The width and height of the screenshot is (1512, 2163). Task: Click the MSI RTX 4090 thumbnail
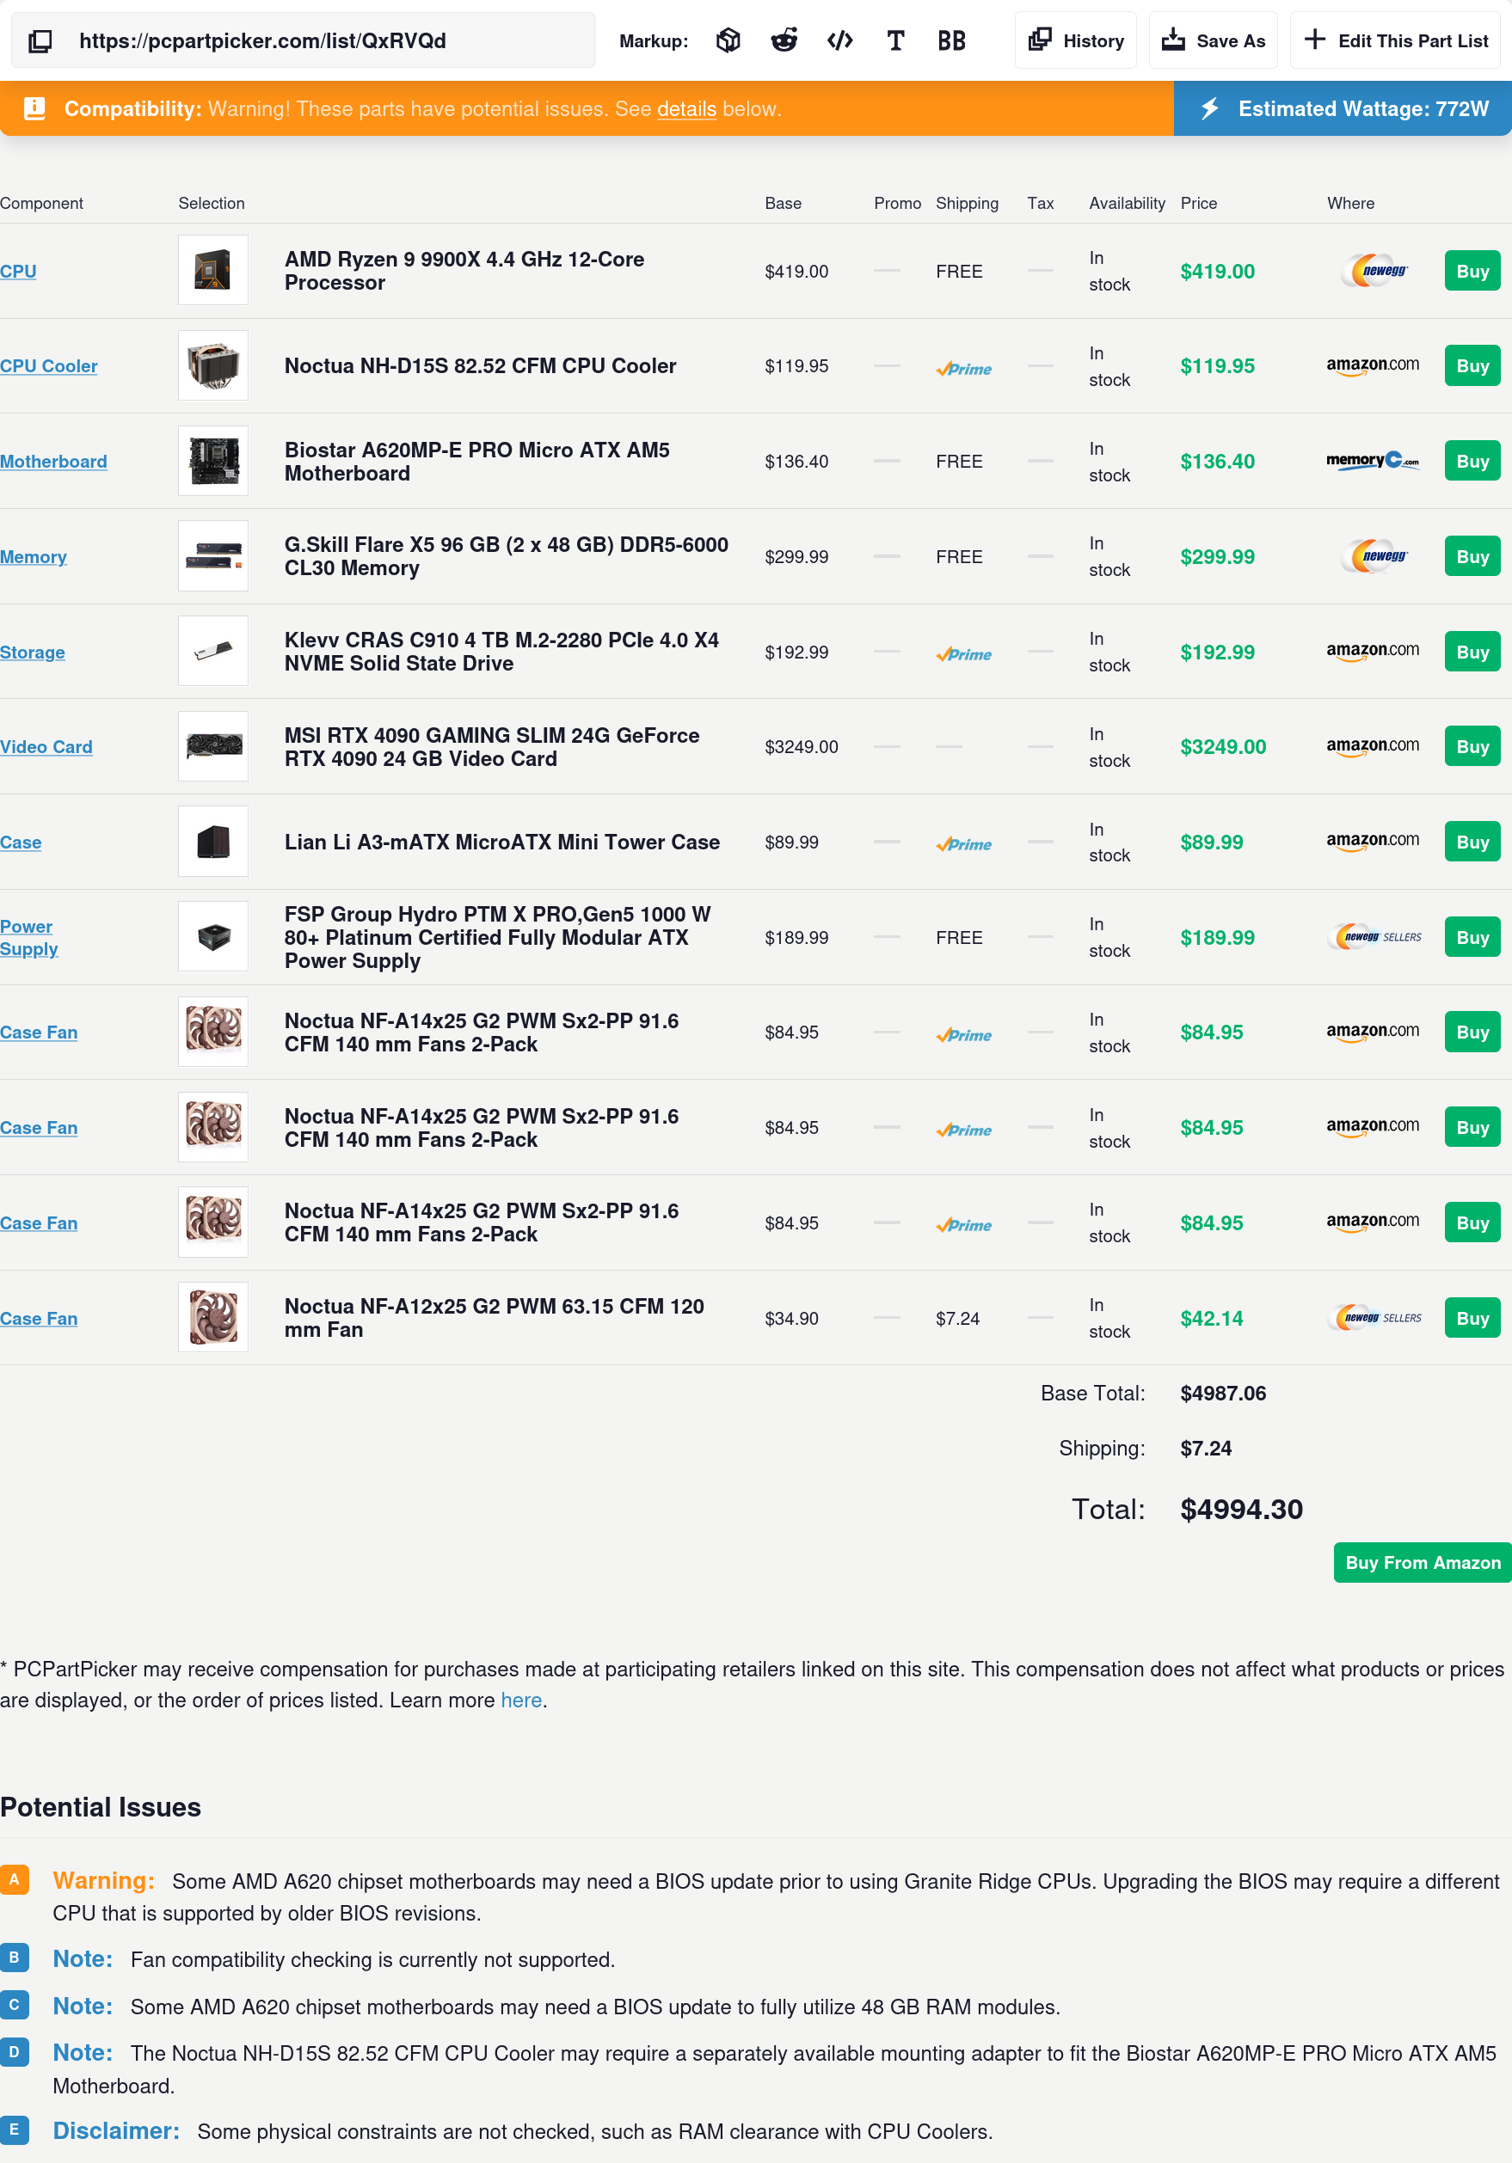pyautogui.click(x=213, y=746)
